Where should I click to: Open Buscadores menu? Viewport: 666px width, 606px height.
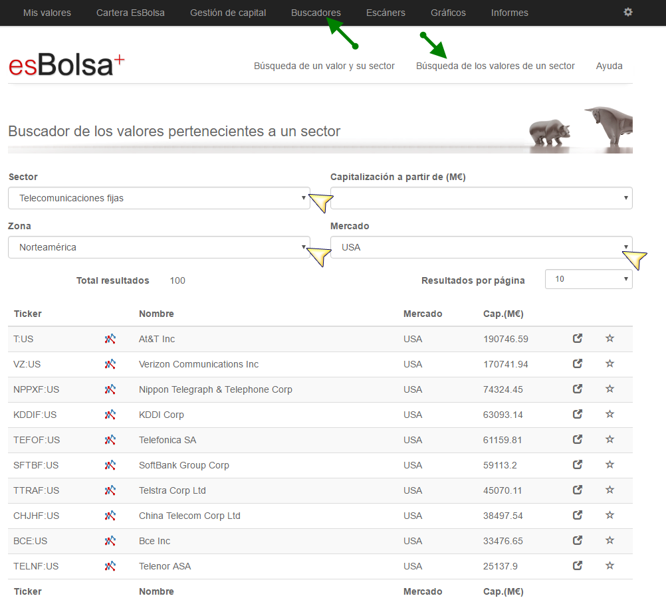pyautogui.click(x=316, y=13)
